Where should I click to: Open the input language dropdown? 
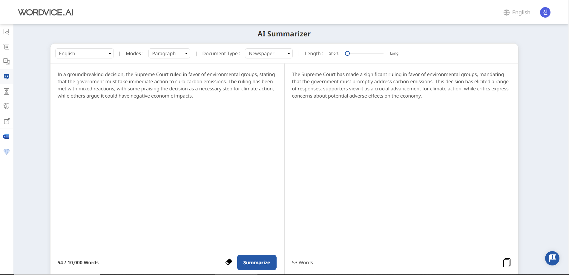pyautogui.click(x=85, y=53)
